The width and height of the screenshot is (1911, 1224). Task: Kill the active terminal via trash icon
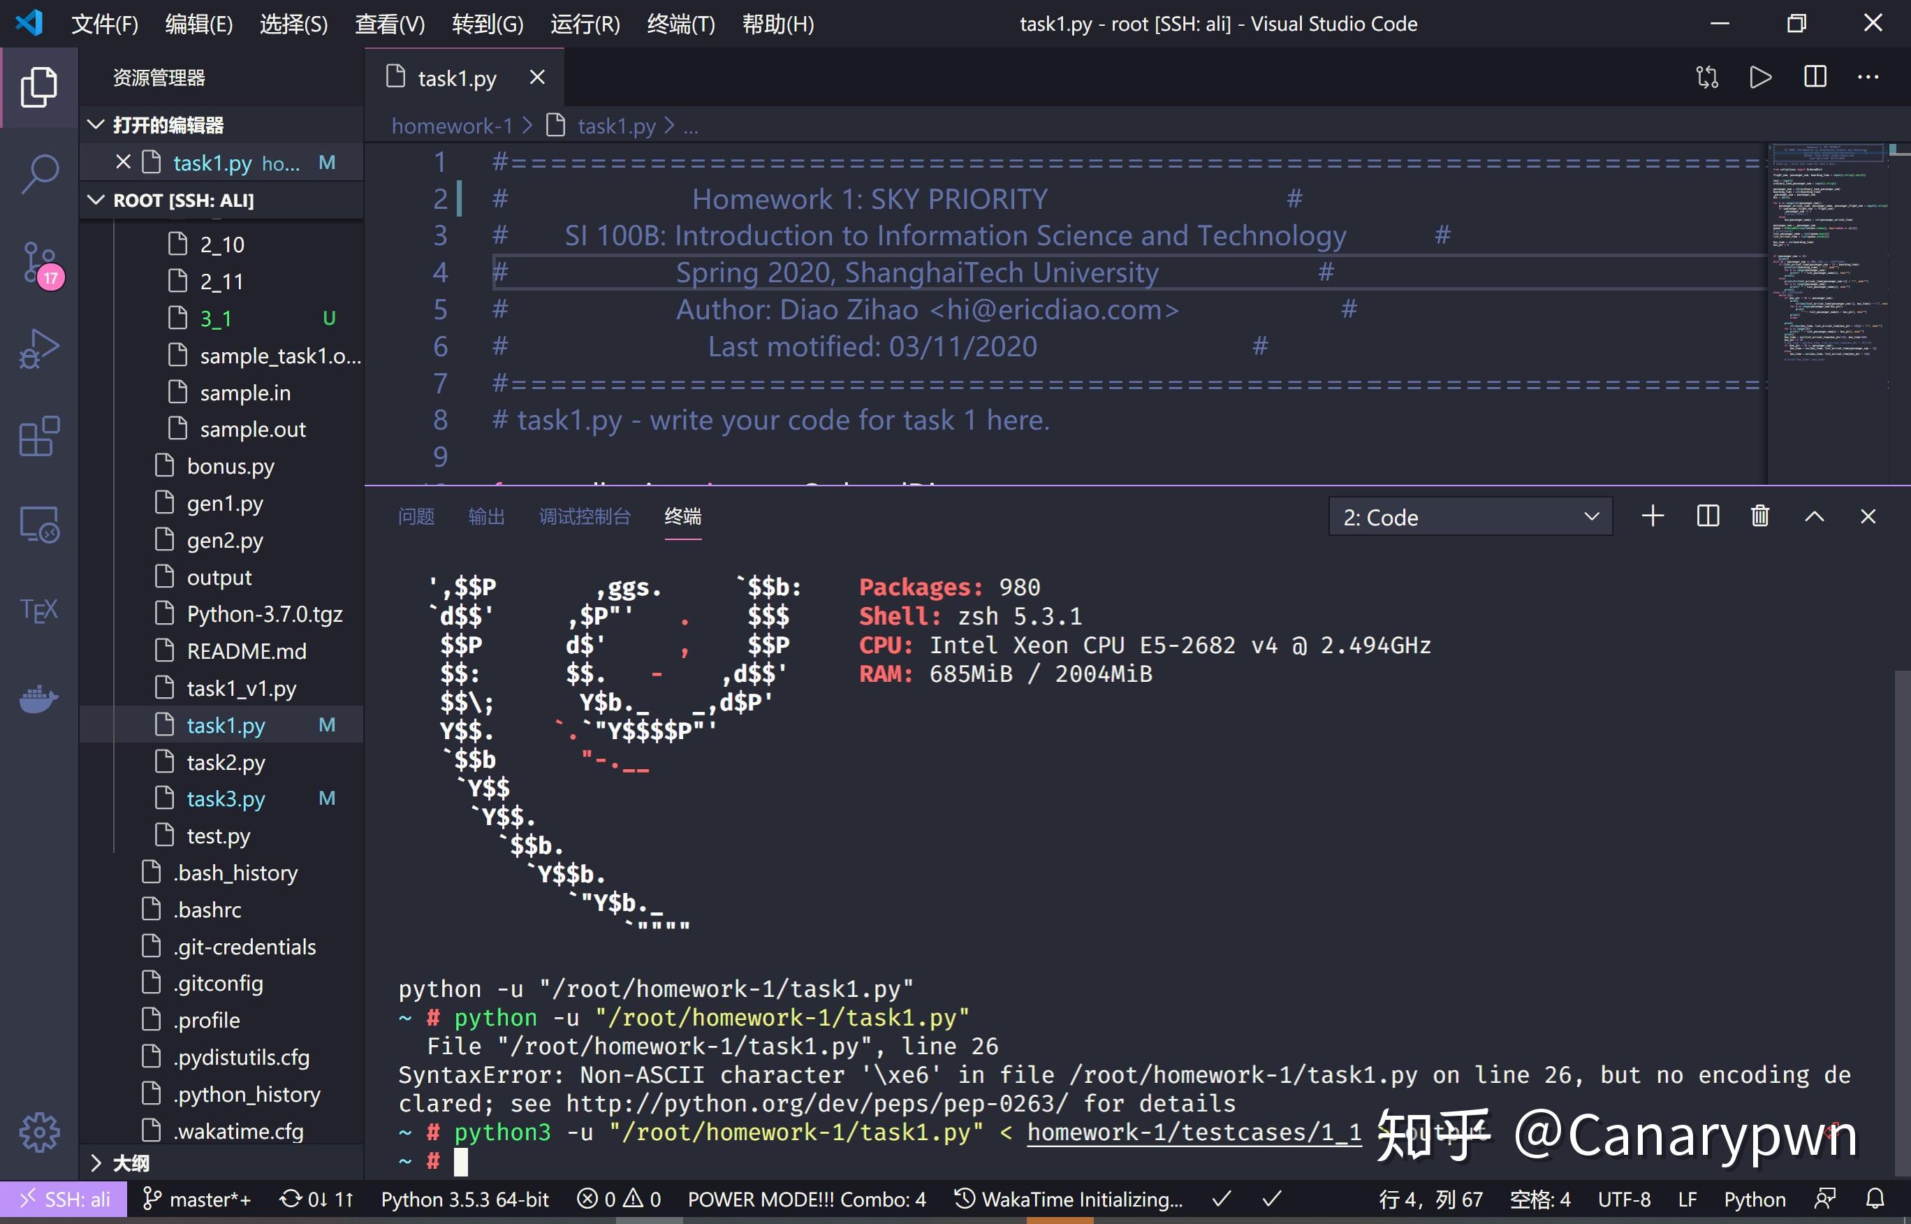click(x=1759, y=516)
